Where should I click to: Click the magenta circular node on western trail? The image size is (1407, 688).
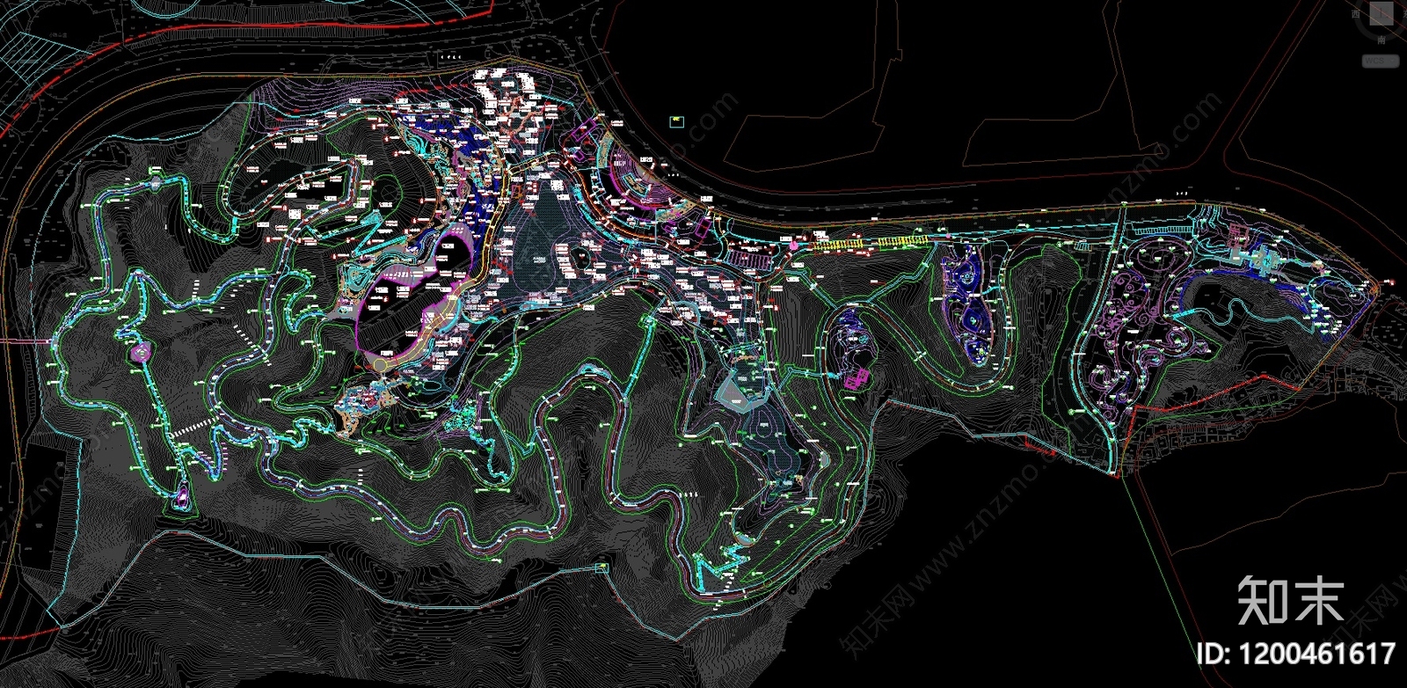pos(140,353)
